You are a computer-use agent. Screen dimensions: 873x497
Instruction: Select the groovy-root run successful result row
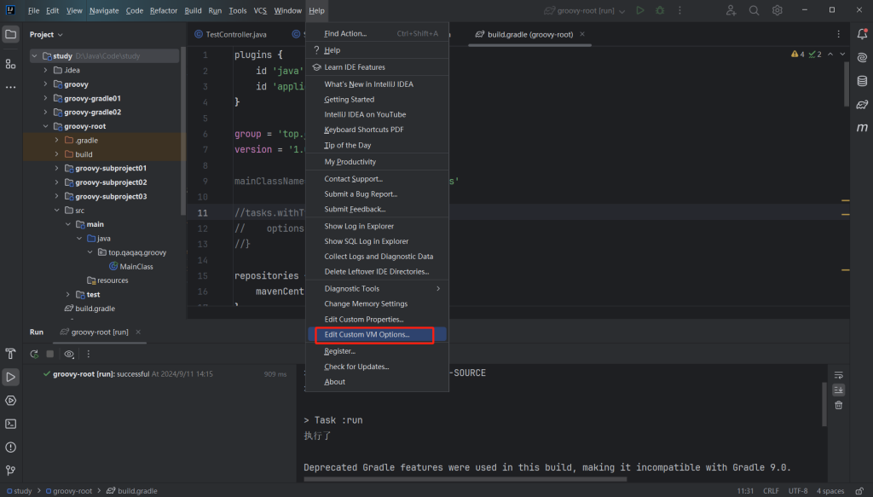[x=165, y=374]
